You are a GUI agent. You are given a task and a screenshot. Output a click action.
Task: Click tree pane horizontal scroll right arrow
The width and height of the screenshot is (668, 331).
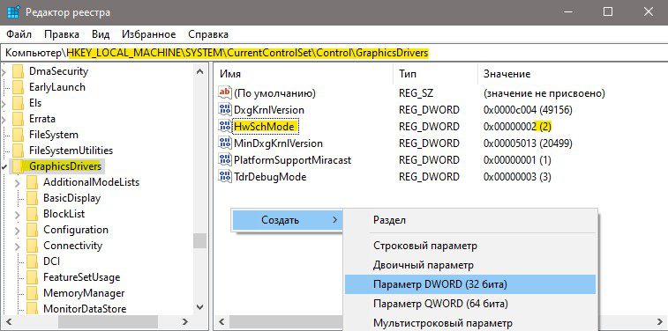pyautogui.click(x=185, y=321)
